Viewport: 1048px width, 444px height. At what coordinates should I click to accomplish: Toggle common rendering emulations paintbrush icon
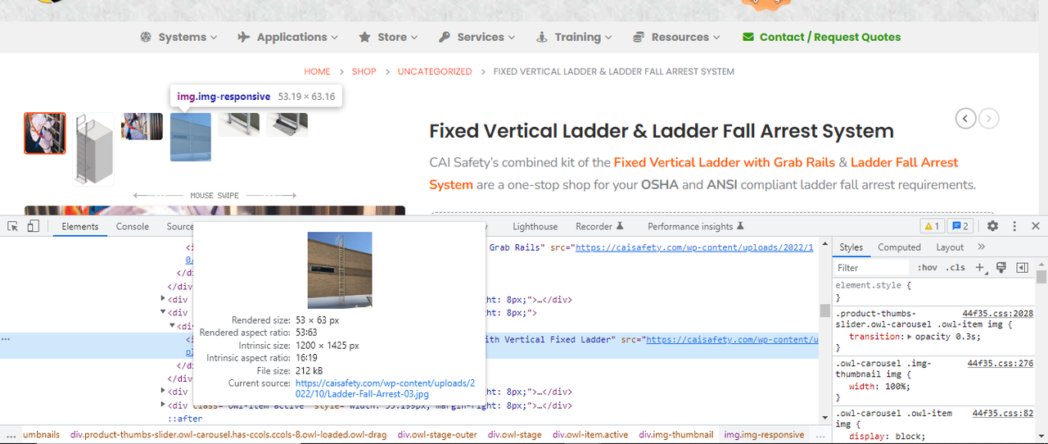(x=1001, y=267)
